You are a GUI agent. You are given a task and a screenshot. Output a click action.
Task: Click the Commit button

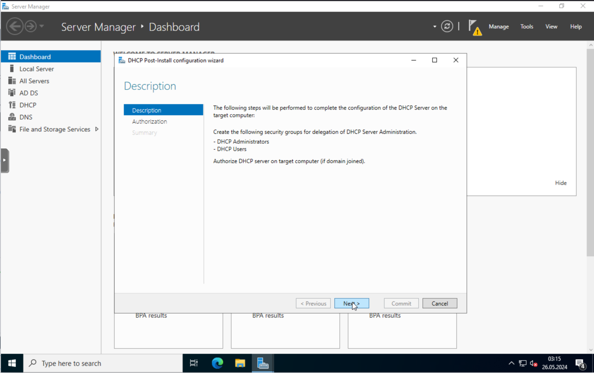[x=401, y=303]
